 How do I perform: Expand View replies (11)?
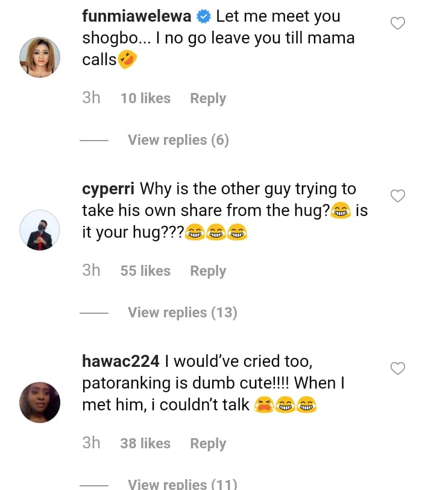click(x=182, y=483)
